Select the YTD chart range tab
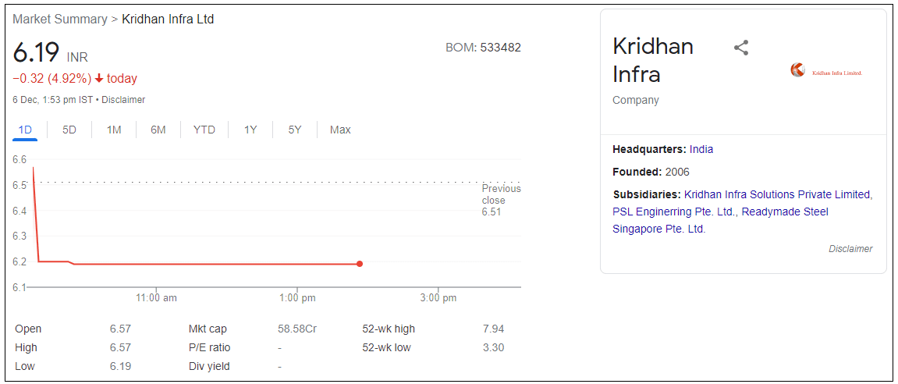The image size is (898, 384). (x=204, y=130)
